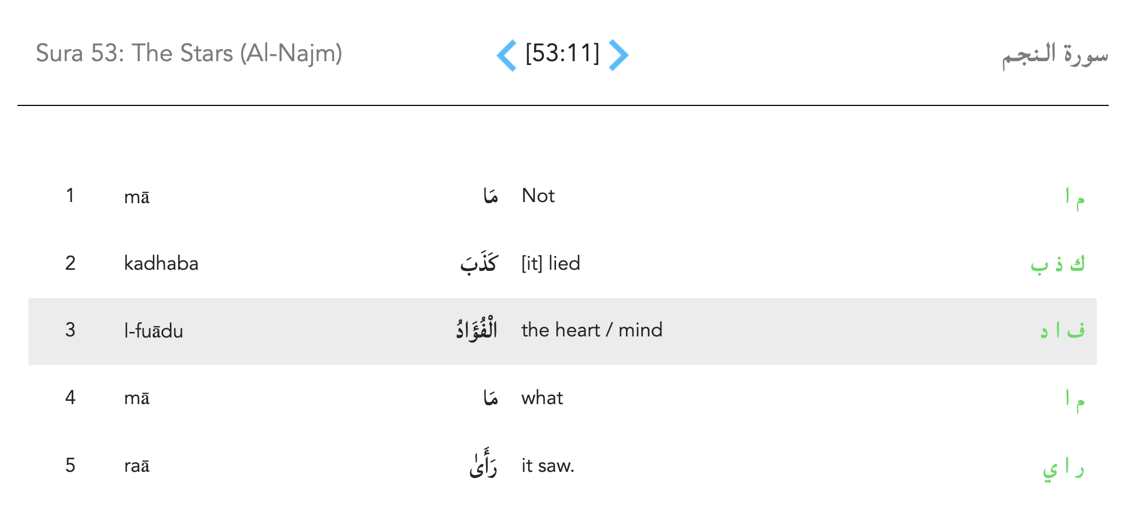Open the green root of l-fuādu
1123x509 pixels.
pyautogui.click(x=1062, y=331)
